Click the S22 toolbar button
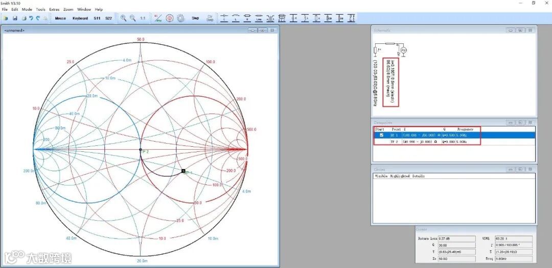 (x=108, y=18)
